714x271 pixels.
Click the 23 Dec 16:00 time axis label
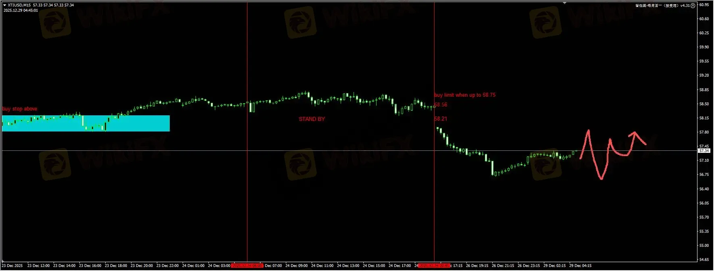(x=90, y=266)
